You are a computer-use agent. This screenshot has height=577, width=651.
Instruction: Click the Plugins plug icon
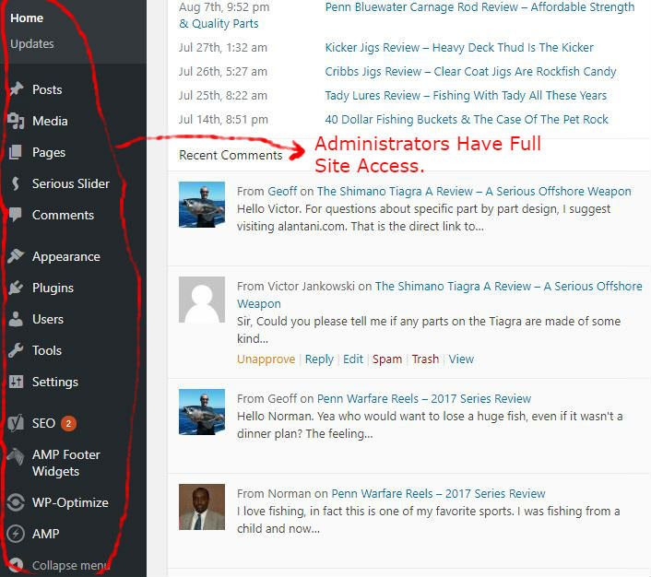tap(16, 288)
